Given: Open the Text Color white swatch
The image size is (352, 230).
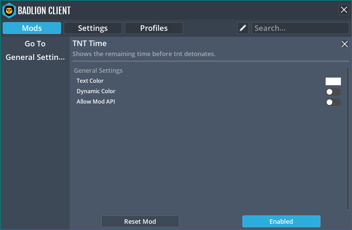Looking at the screenshot, I should [x=333, y=81].
